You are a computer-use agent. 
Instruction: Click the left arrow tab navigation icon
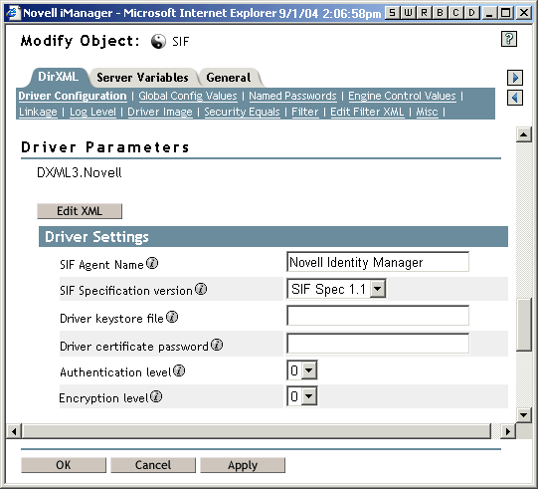coord(515,98)
